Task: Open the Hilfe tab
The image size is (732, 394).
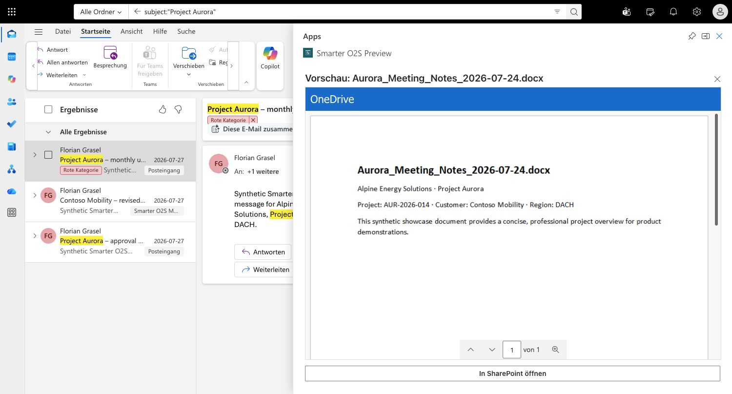Action: (x=160, y=31)
